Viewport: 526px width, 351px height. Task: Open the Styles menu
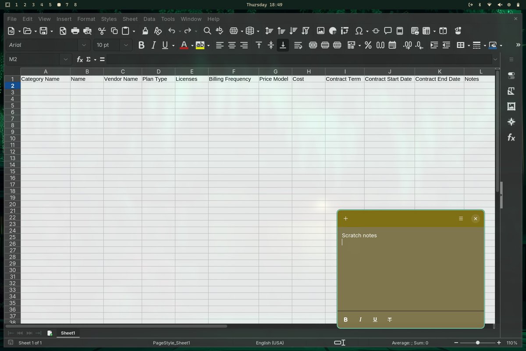109,19
